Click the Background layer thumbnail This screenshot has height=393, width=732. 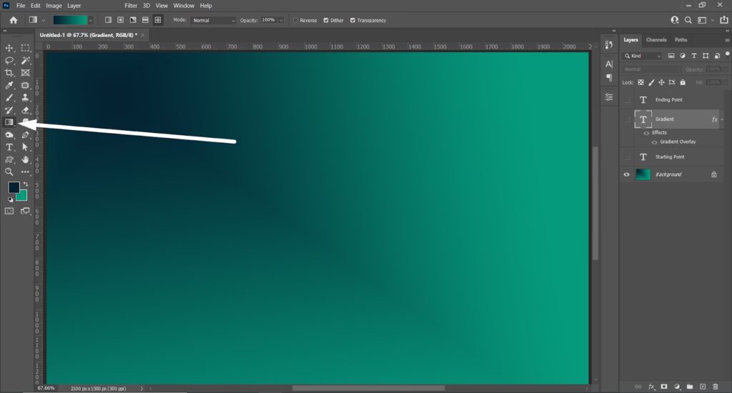point(643,174)
